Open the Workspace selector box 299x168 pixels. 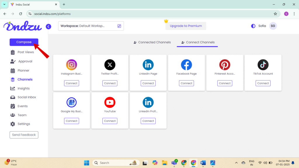(91, 26)
